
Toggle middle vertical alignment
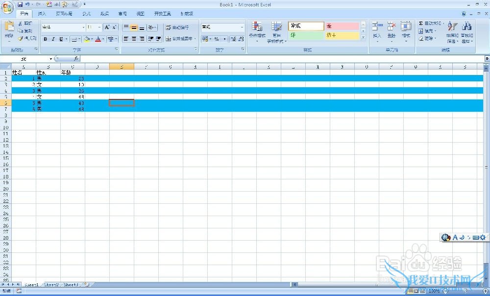pos(134,27)
